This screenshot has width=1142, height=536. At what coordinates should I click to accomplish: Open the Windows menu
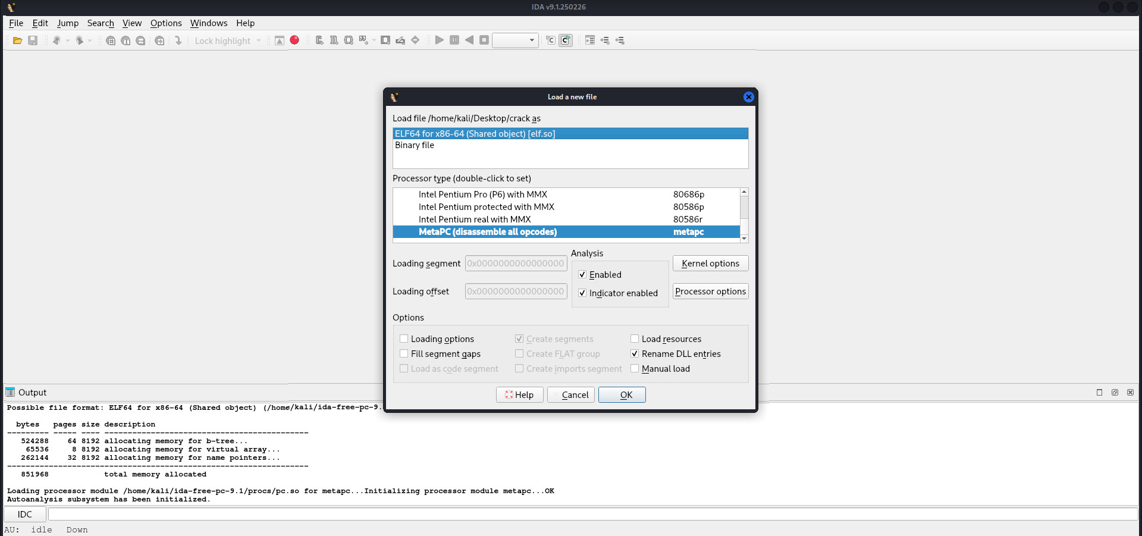point(209,23)
